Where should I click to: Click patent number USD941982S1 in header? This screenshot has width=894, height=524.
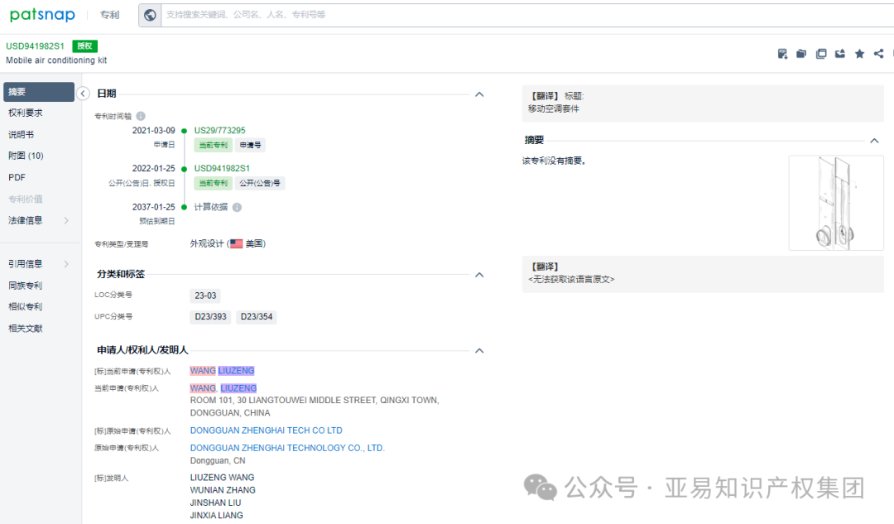[x=35, y=46]
